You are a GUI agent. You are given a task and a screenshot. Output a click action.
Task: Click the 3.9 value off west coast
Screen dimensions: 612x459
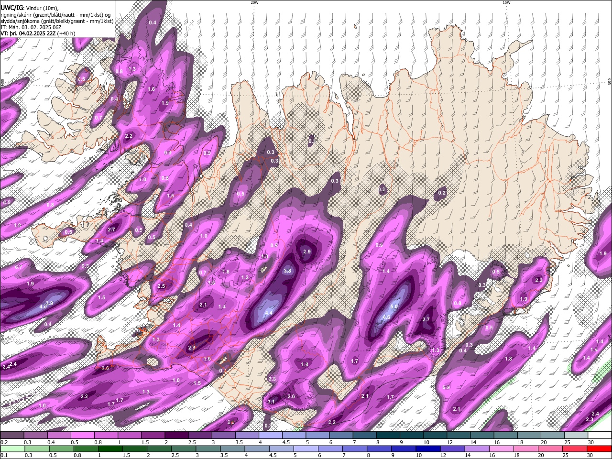49,303
